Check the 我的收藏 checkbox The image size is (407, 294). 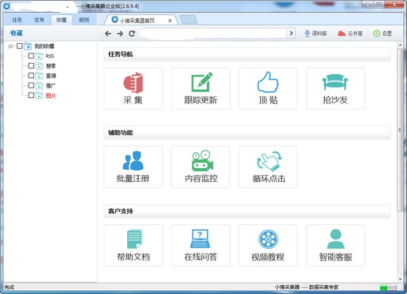point(20,46)
